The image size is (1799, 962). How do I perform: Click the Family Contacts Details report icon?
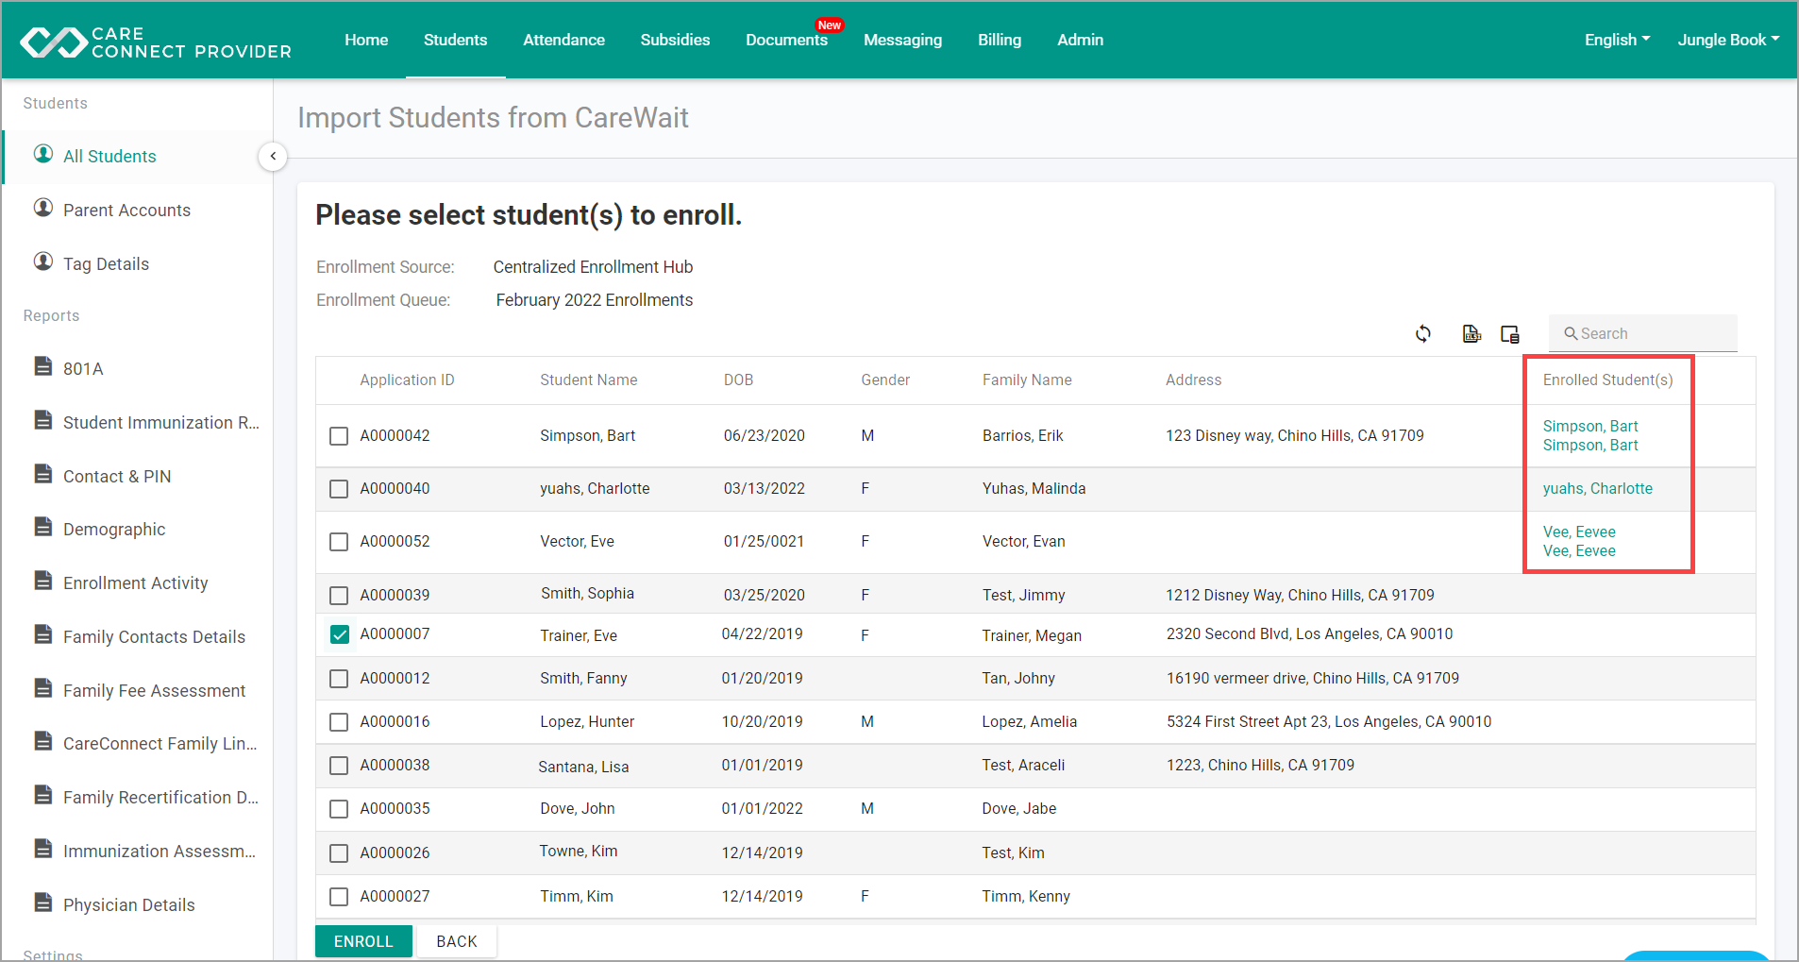pyautogui.click(x=43, y=634)
